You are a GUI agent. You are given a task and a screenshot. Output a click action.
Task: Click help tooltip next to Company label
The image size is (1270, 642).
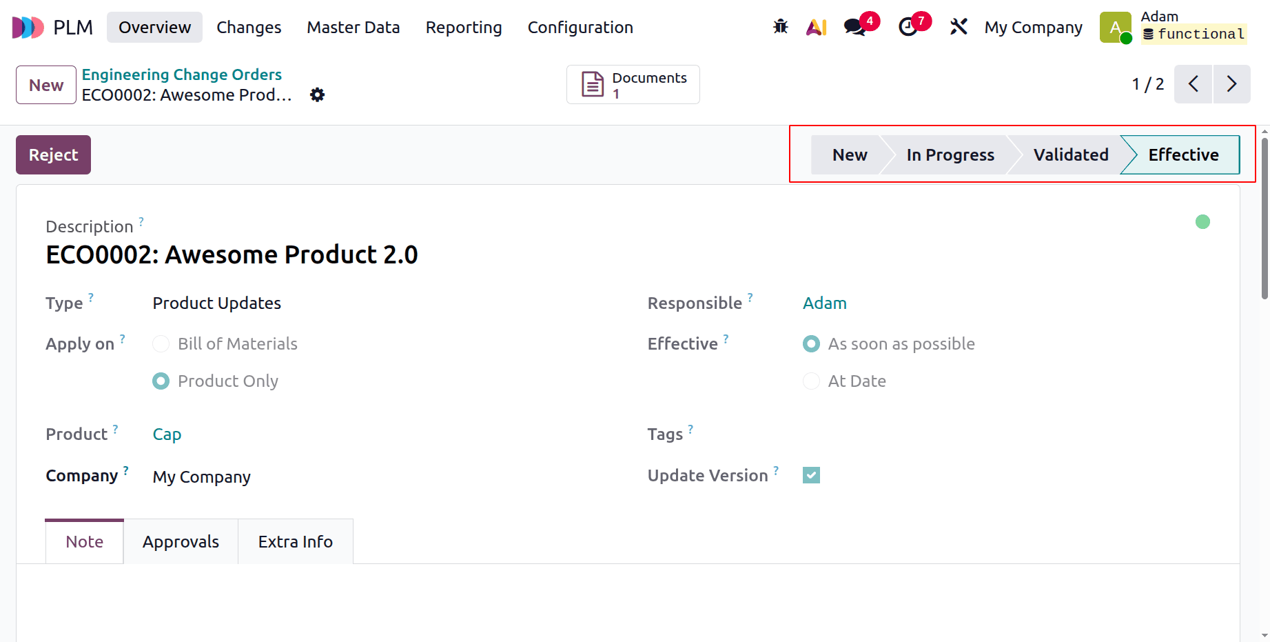[126, 470]
